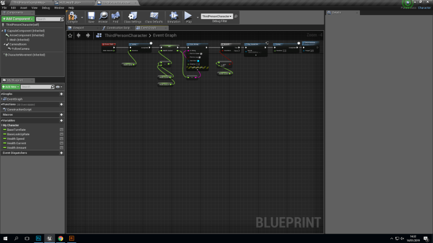Open Class Defaults
The width and height of the screenshot is (433, 243).
(x=154, y=17)
